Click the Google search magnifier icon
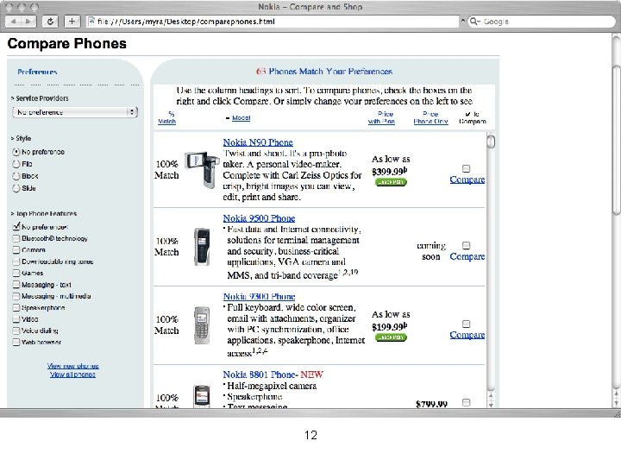 tap(474, 22)
